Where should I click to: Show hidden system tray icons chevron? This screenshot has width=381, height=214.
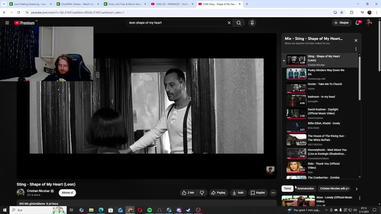point(326,210)
